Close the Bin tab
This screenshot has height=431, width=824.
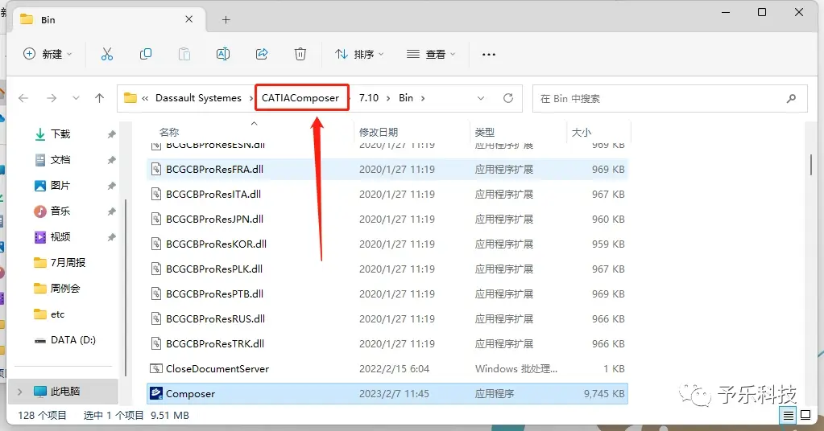tap(189, 19)
